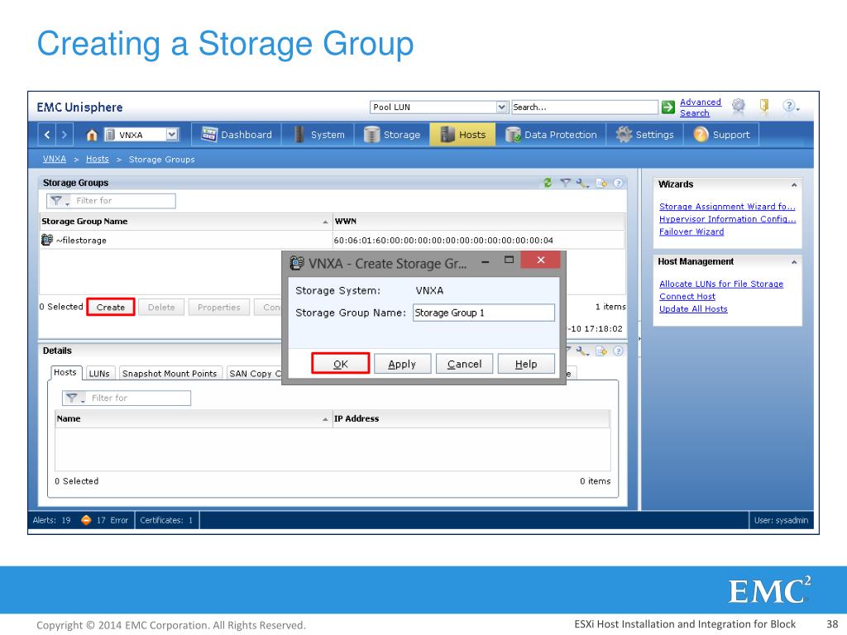Open the gear icon next to Advanced Search

(739, 105)
